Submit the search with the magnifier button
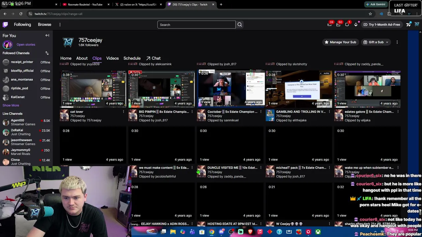 pos(240,25)
